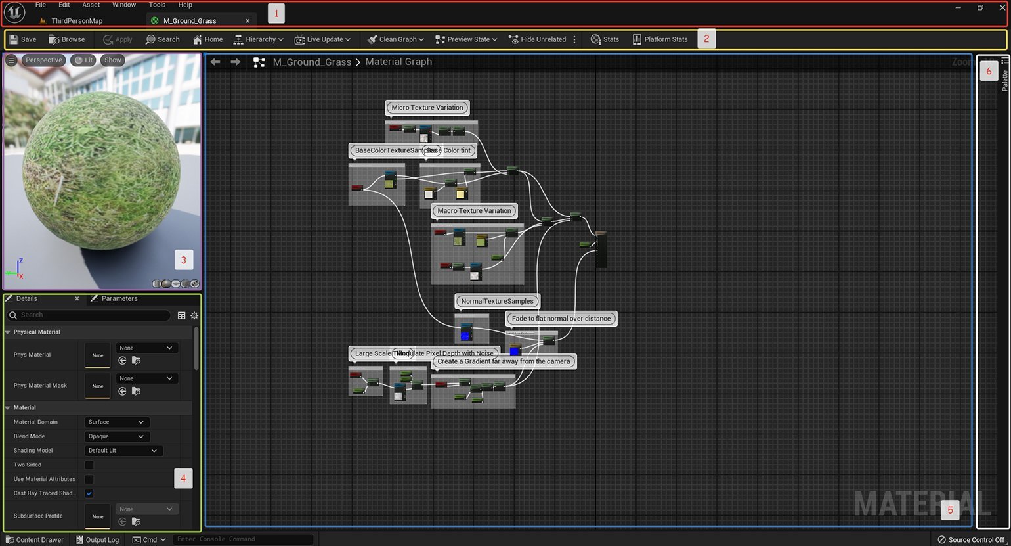Navigate back in the material graph

[215, 62]
